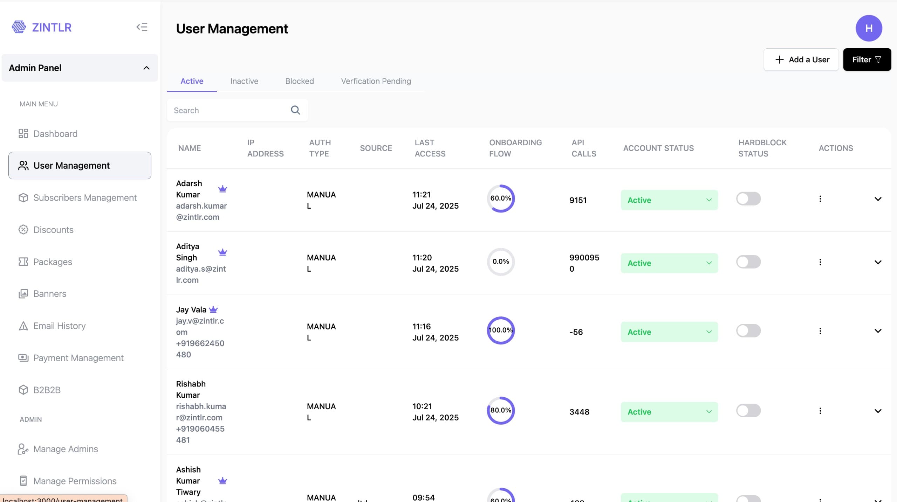Collapse the Admin Panel section
This screenshot has width=897, height=502.
(146, 68)
